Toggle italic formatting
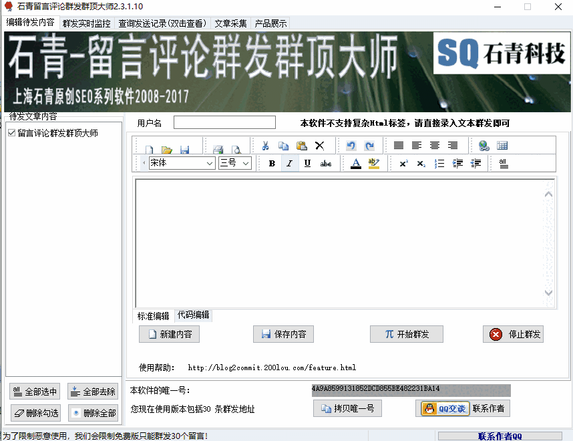Screen dimensions: 573x441 tap(289, 162)
